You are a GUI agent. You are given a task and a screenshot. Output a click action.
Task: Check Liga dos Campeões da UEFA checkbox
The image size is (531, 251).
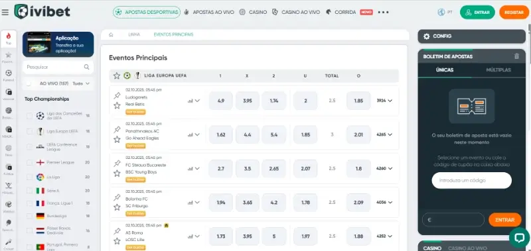[29, 116]
